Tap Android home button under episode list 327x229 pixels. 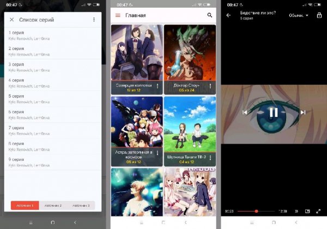coord(53,222)
